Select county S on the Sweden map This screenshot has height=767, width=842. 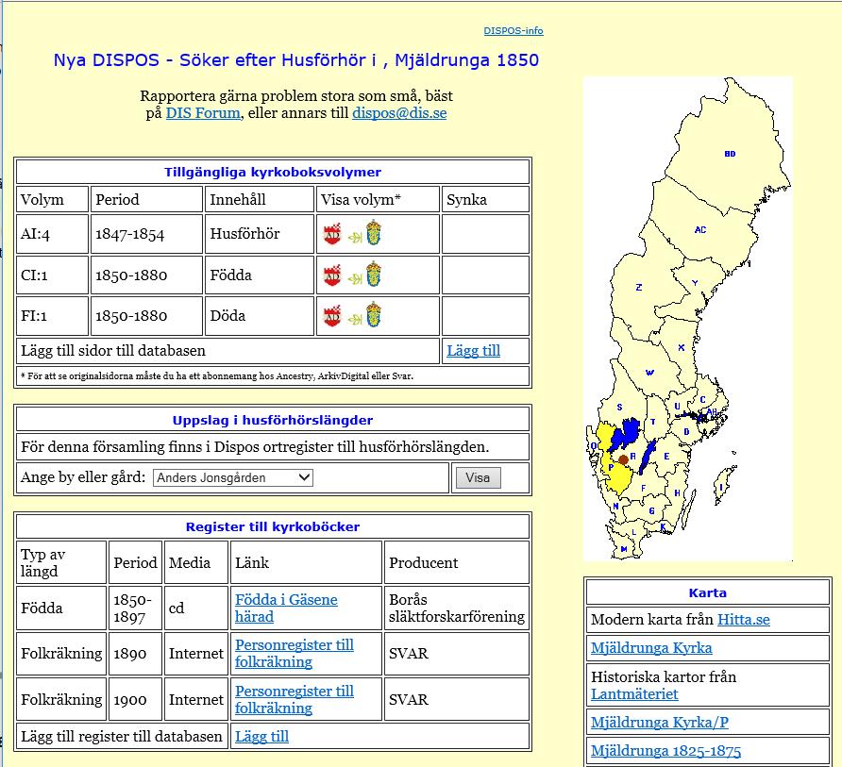(619, 407)
